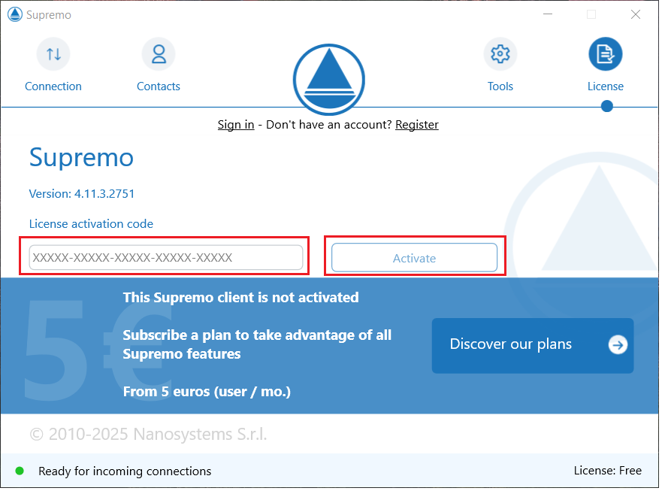
Task: Switch to the License tab label
Action: click(606, 86)
